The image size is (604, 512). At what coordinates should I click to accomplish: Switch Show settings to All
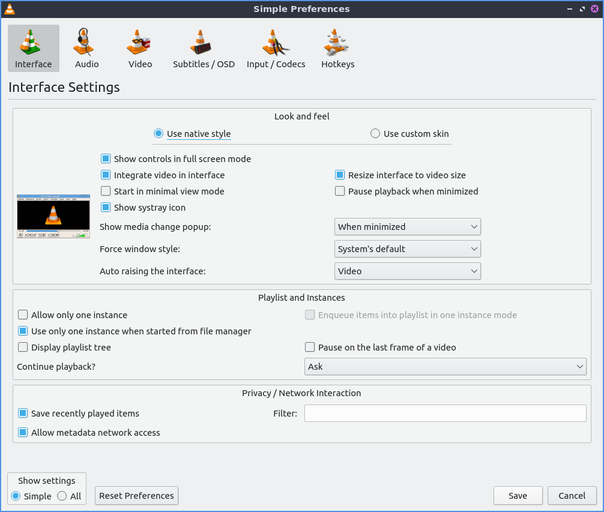click(62, 496)
